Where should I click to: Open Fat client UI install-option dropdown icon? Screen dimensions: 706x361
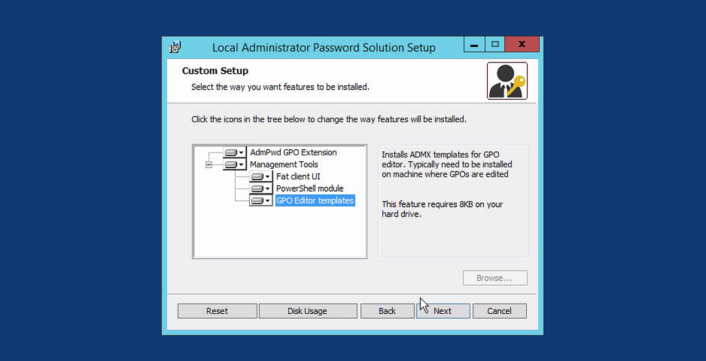261,176
